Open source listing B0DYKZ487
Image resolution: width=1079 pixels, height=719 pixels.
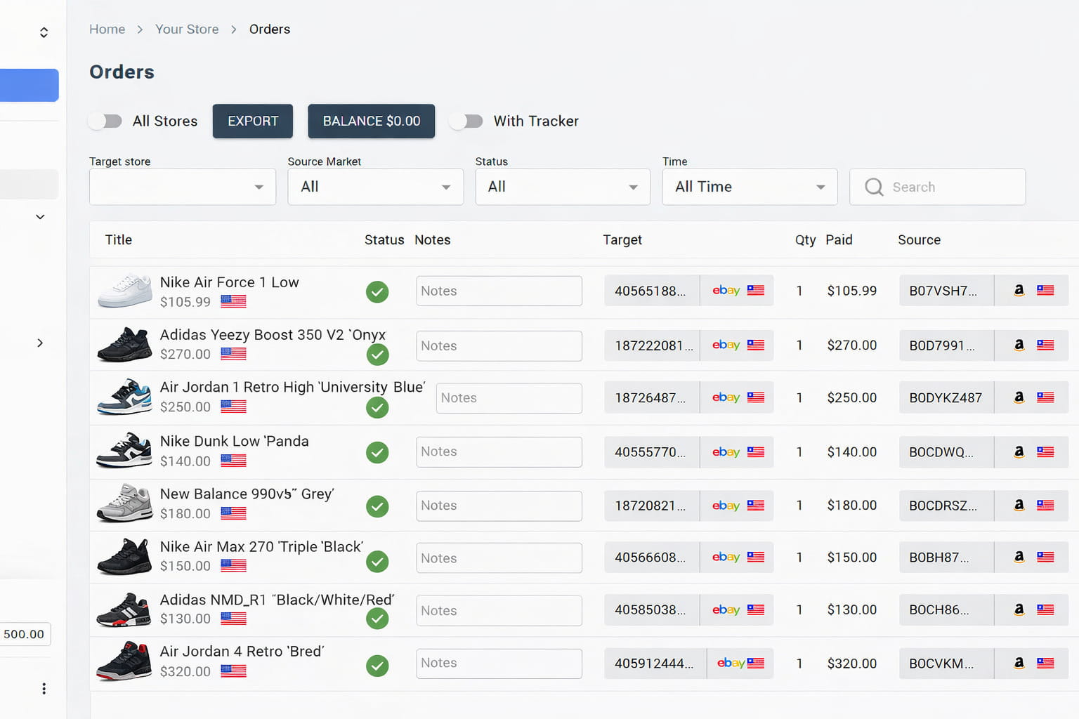[946, 397]
